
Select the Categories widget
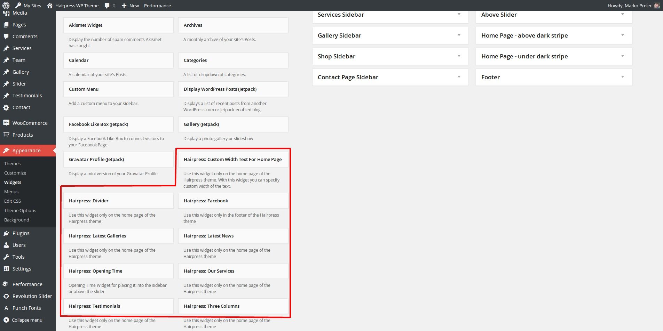[233, 60]
